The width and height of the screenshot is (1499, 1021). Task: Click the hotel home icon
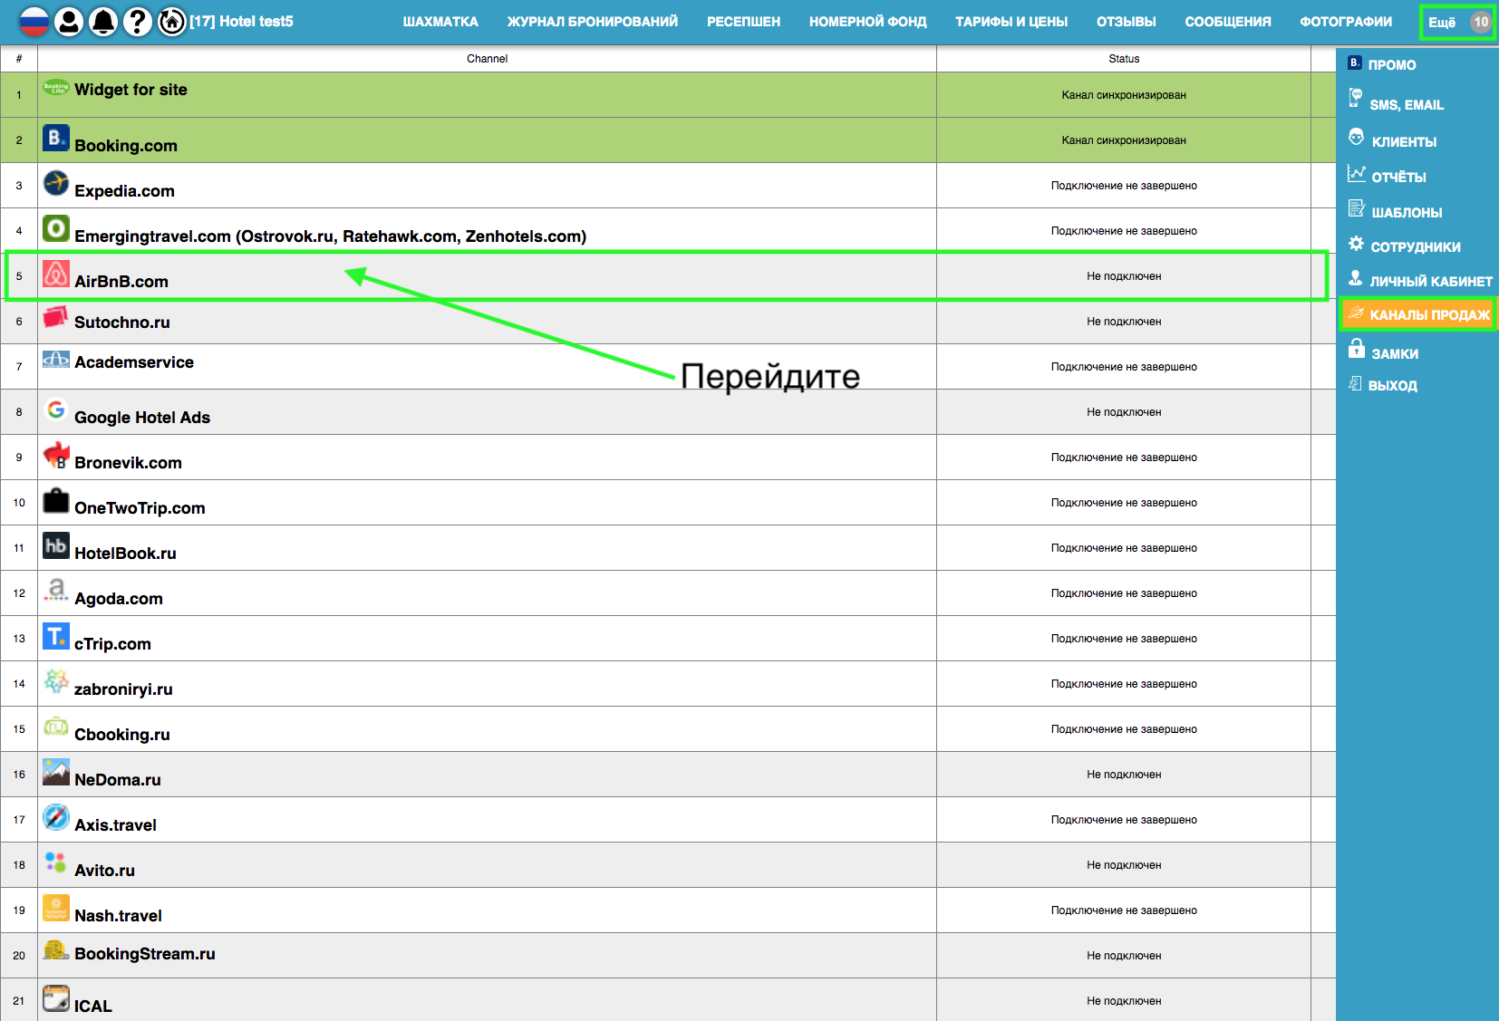tap(172, 21)
